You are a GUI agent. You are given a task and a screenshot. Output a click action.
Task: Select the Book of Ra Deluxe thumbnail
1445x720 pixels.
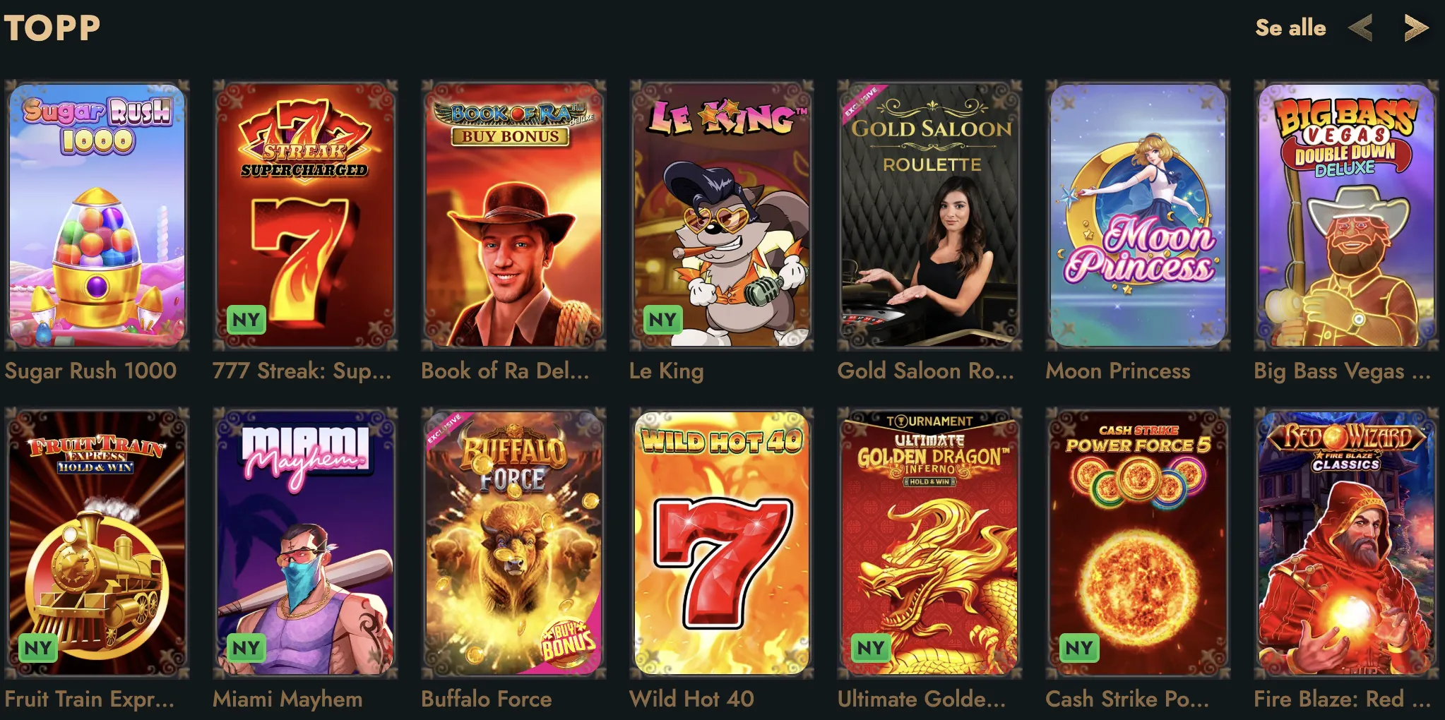click(x=513, y=215)
